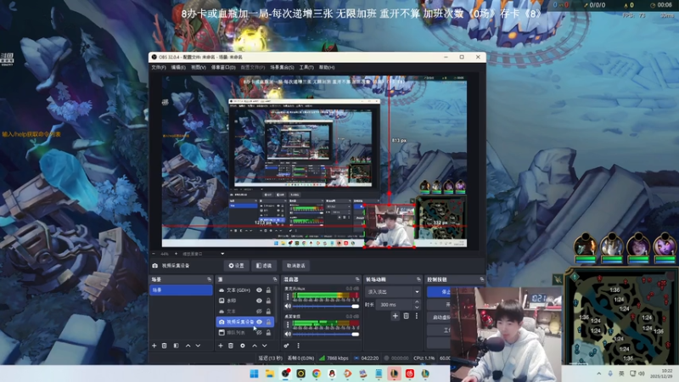Open the 滤镜 filters button
The image size is (679, 382).
(264, 266)
